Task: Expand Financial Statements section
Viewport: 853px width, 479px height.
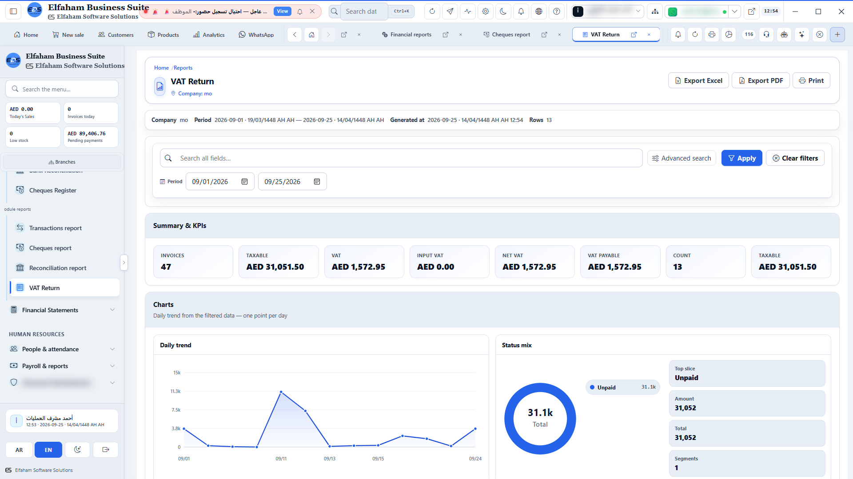Action: [x=62, y=310]
